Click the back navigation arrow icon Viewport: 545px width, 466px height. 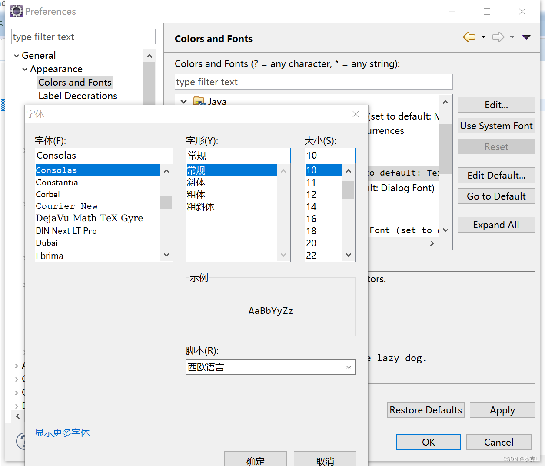coord(469,37)
